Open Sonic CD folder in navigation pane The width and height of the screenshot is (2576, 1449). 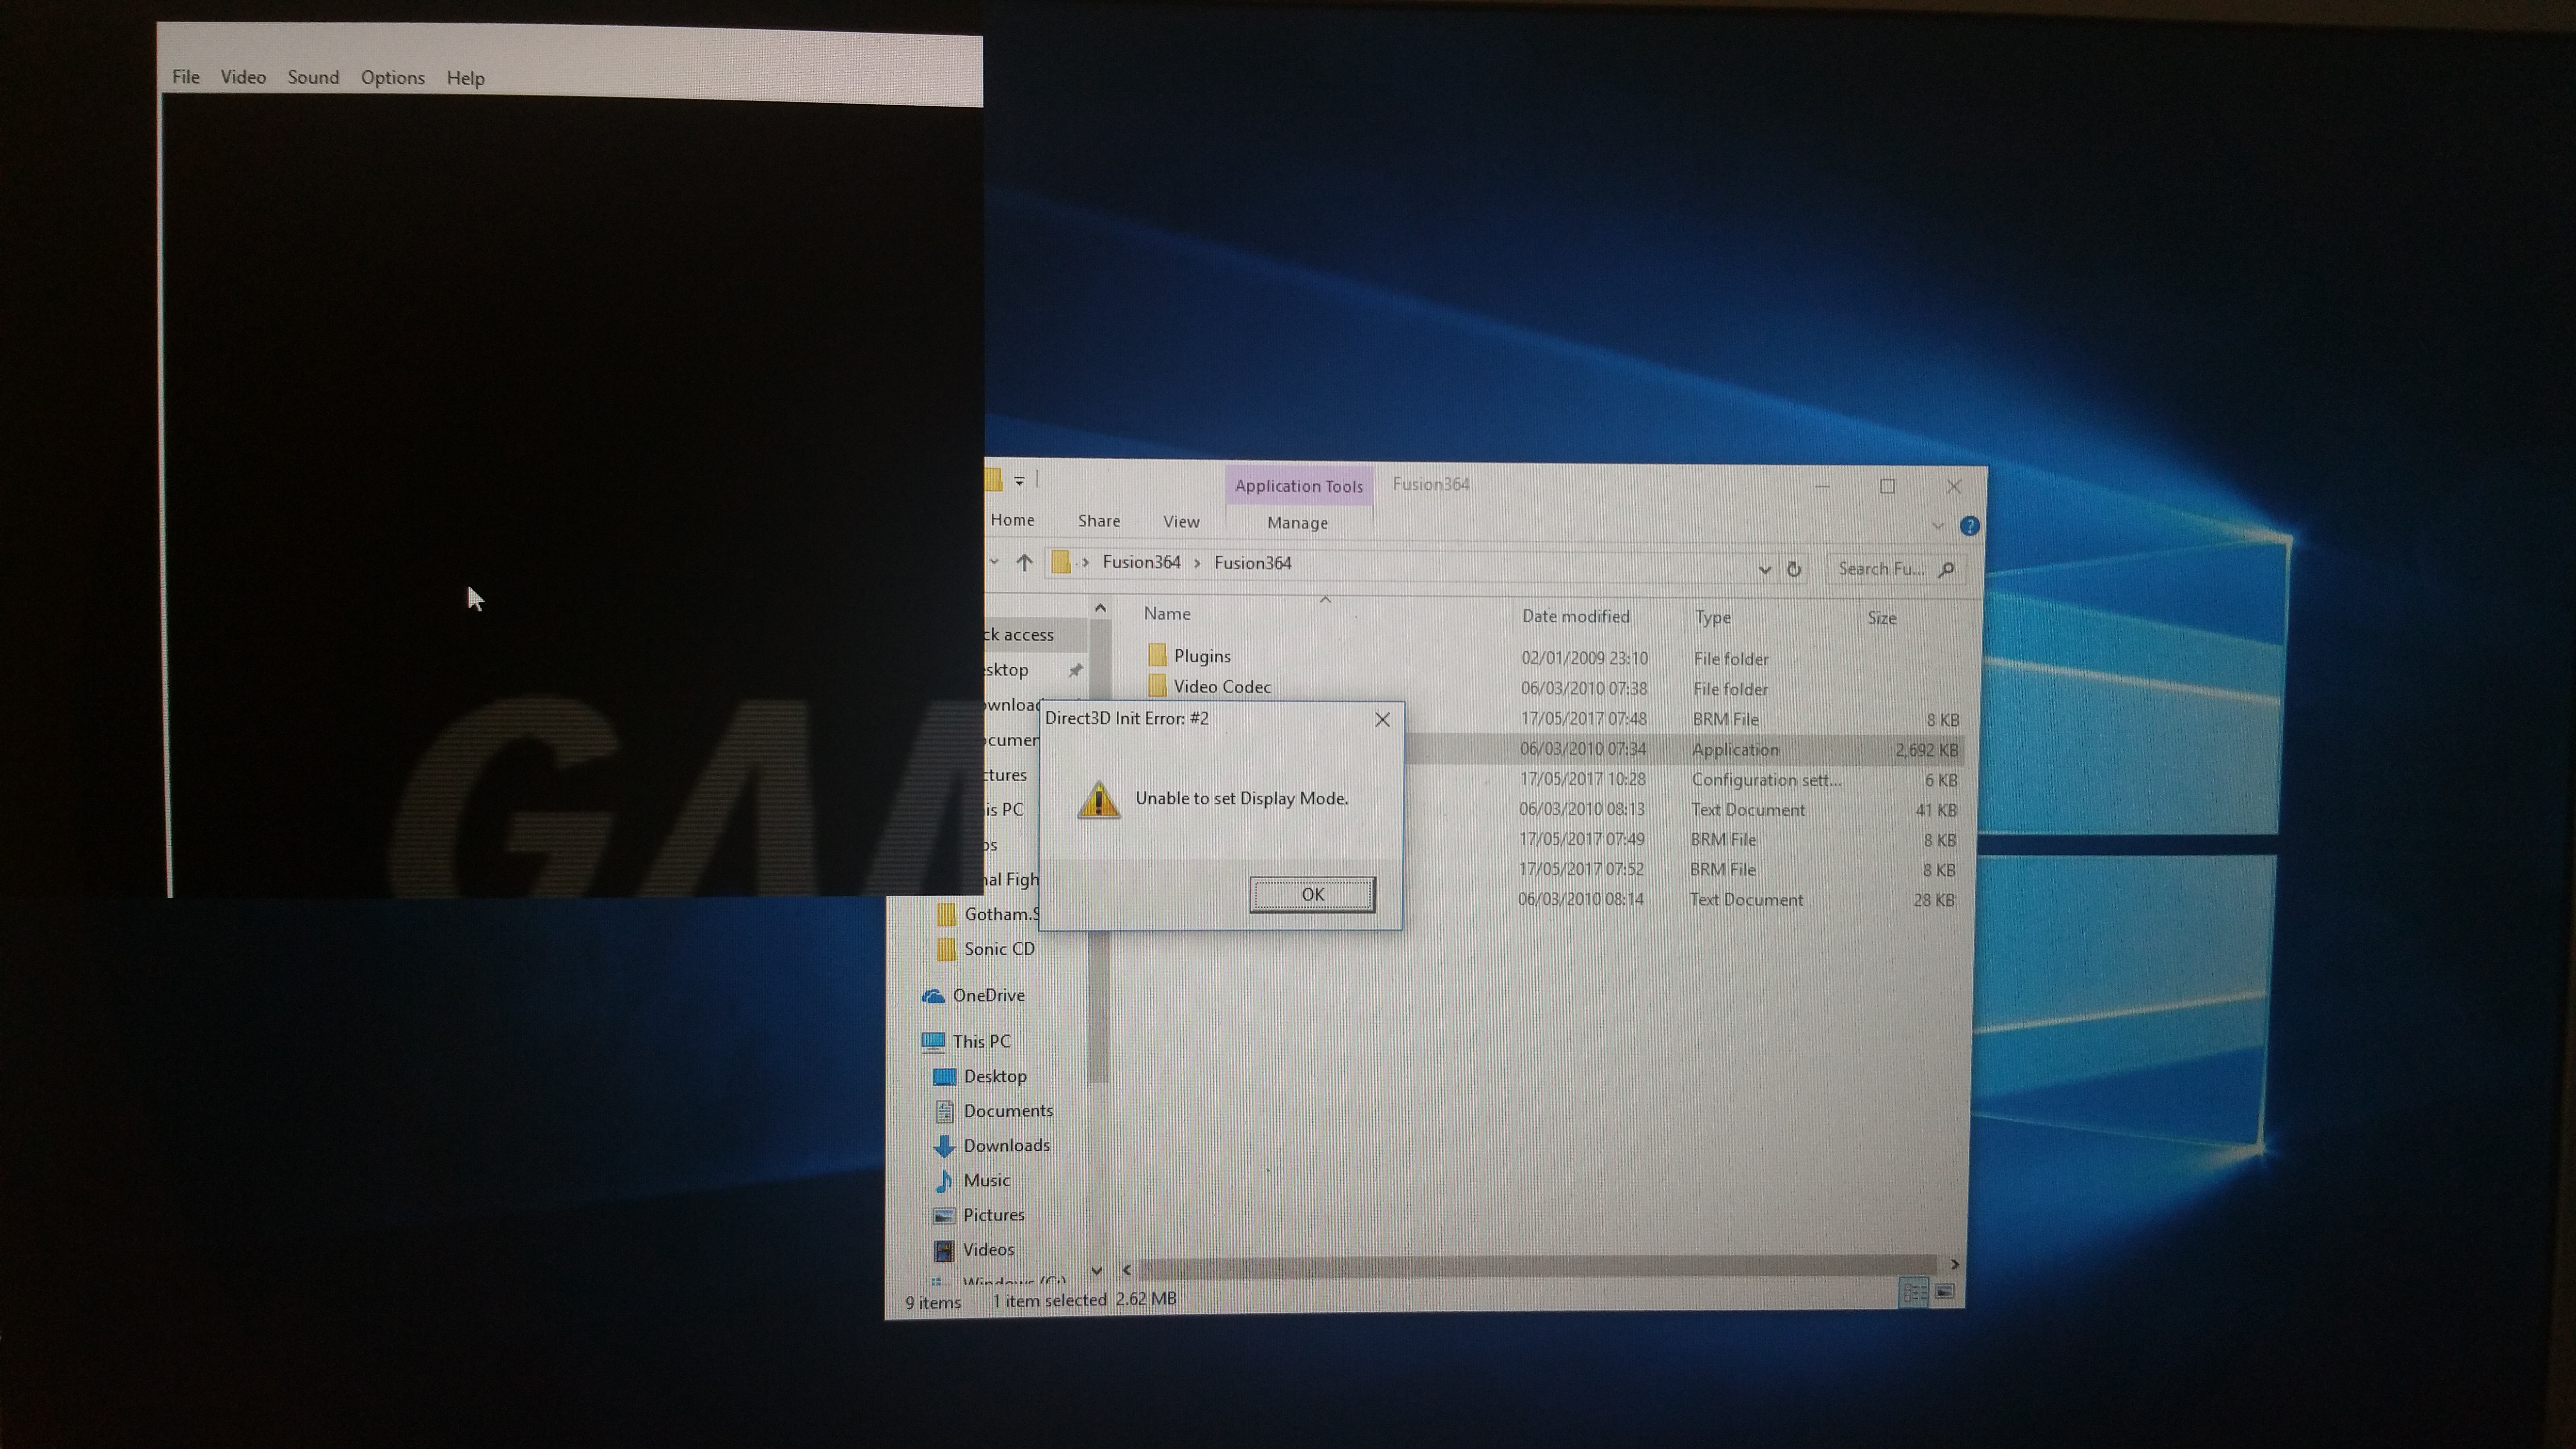pyautogui.click(x=999, y=948)
